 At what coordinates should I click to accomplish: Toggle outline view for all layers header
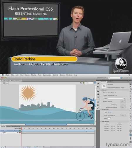pyautogui.click(x=20, y=129)
